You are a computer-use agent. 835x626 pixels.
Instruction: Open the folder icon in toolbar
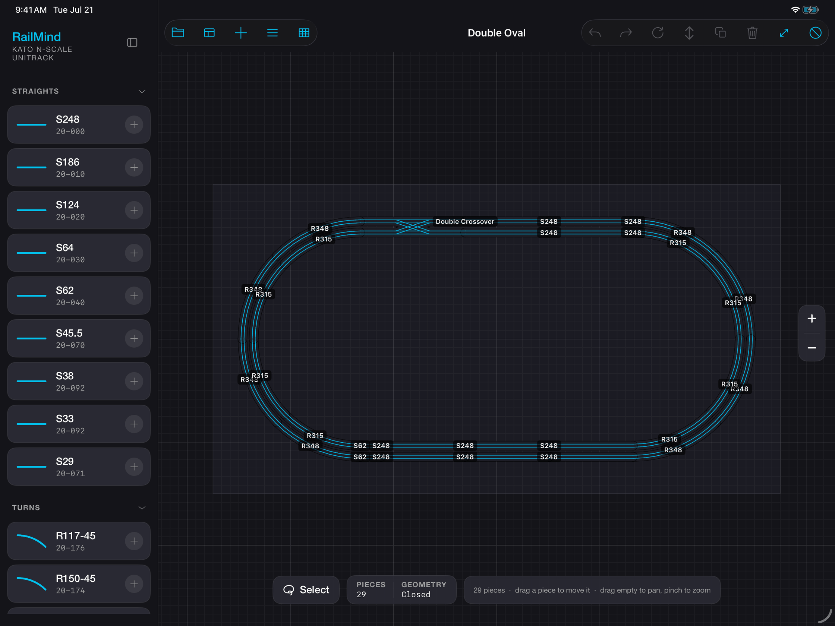click(x=178, y=33)
